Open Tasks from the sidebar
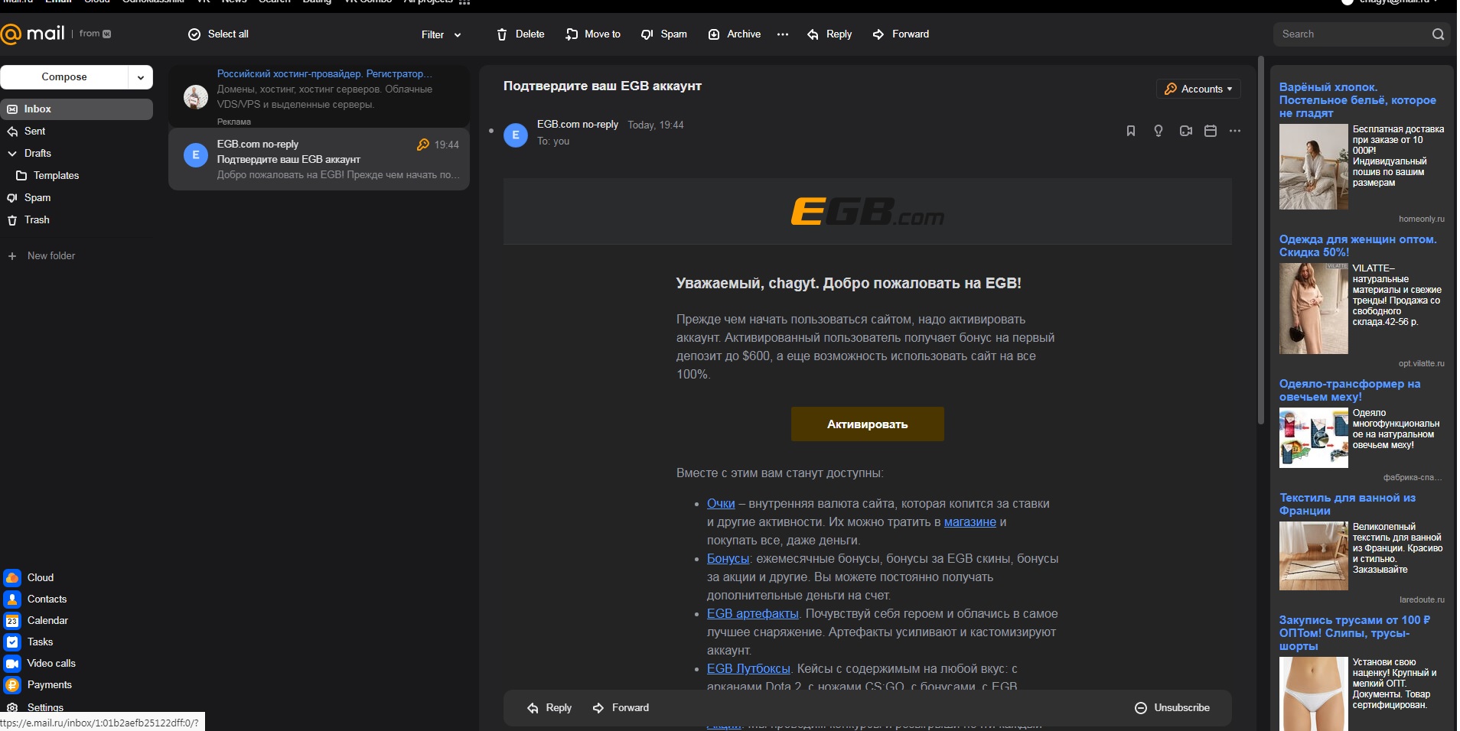The height and width of the screenshot is (731, 1460). 28,642
